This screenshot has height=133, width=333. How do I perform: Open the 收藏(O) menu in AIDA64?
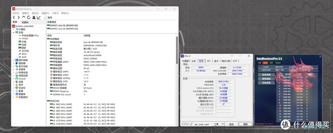[x=45, y=13]
